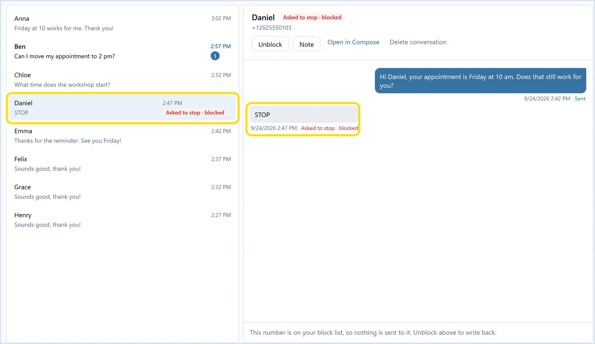Select Daniel's STOP conversation row
This screenshot has width=595, height=344.
point(122,108)
